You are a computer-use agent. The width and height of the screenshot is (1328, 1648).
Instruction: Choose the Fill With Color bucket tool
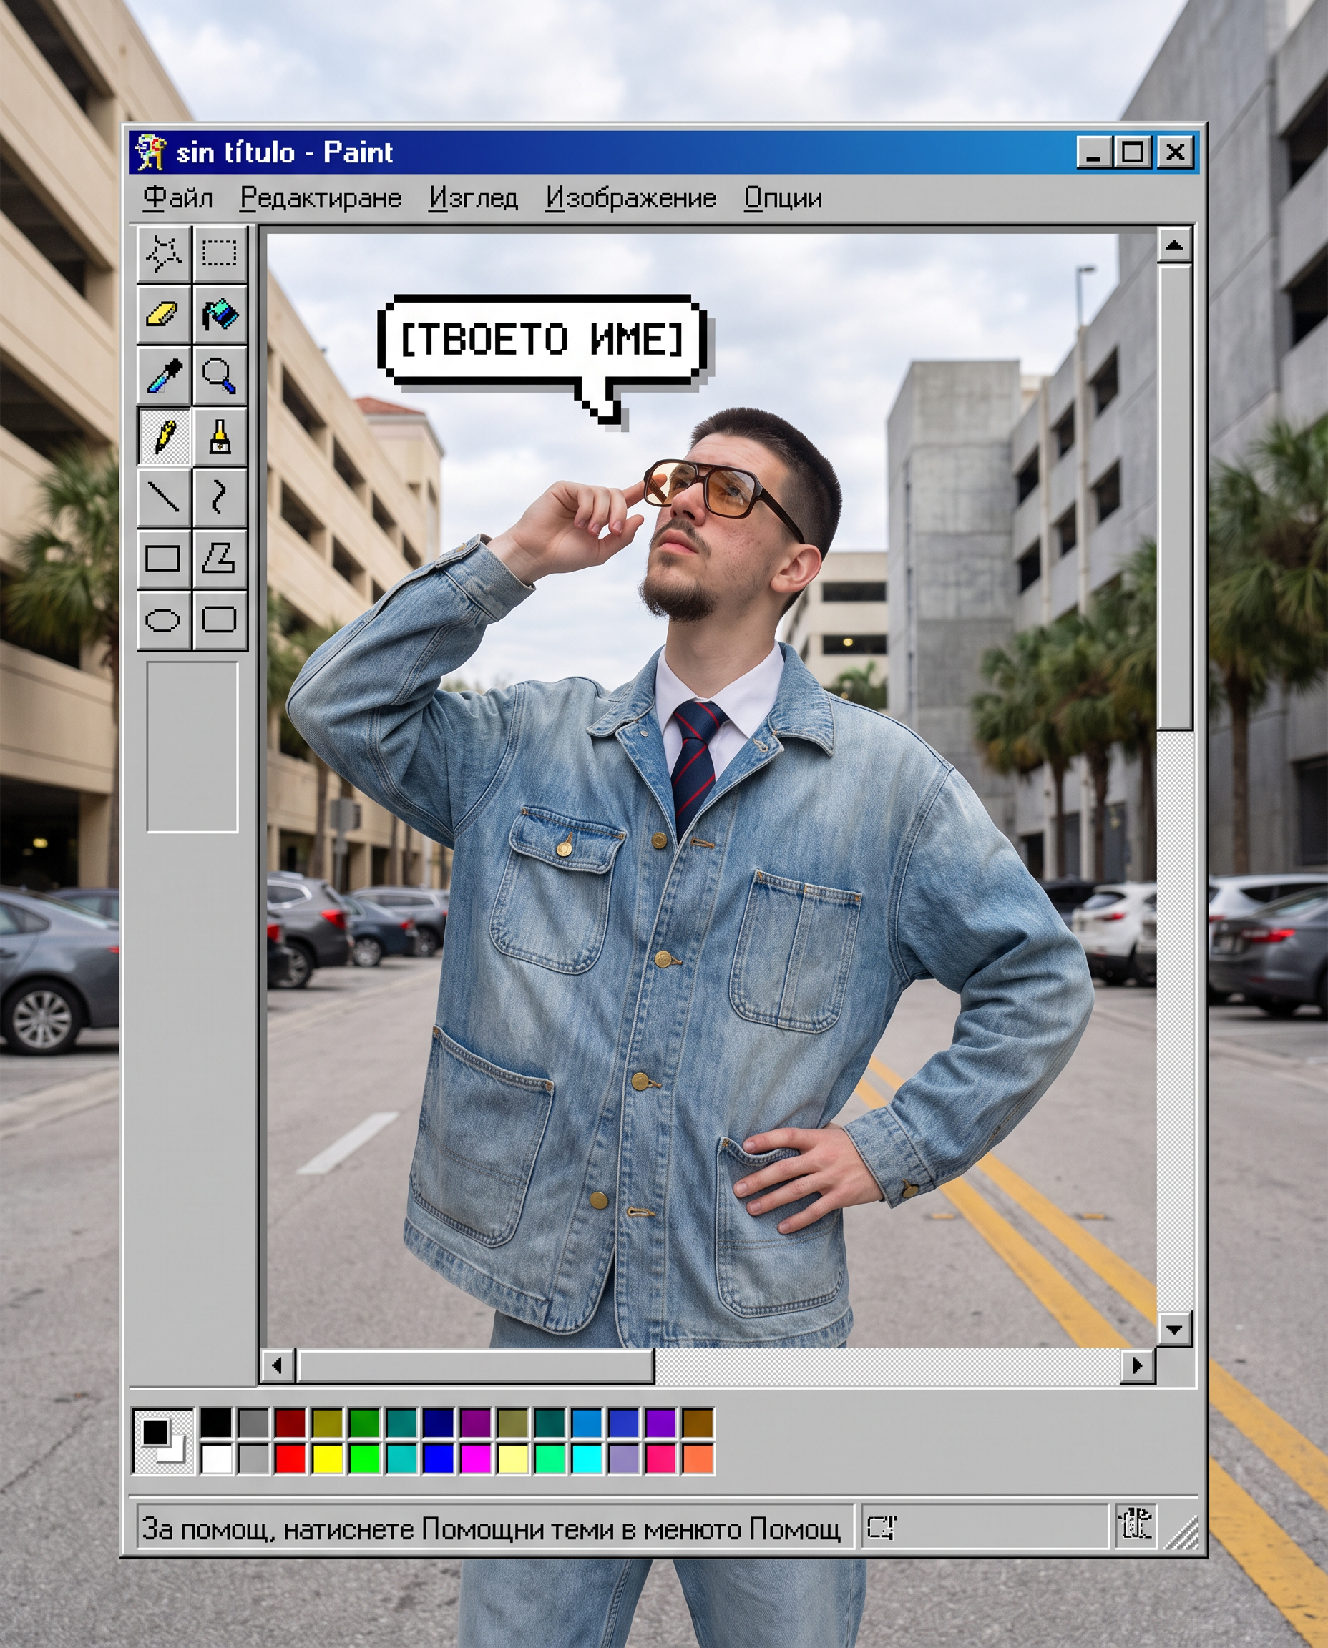click(220, 314)
